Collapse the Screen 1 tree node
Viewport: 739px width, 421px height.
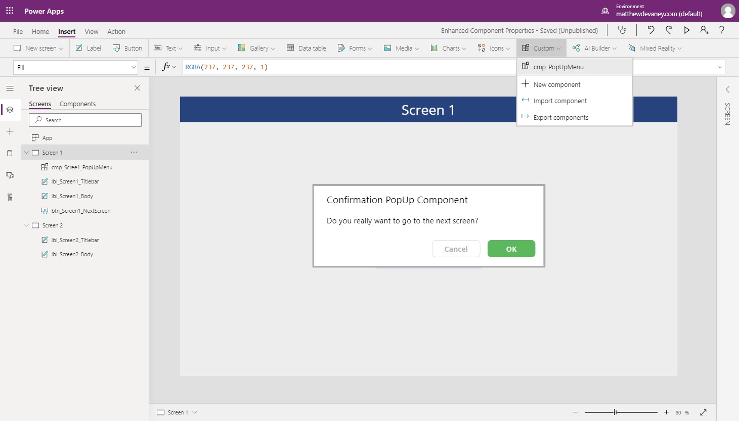pyautogui.click(x=27, y=152)
